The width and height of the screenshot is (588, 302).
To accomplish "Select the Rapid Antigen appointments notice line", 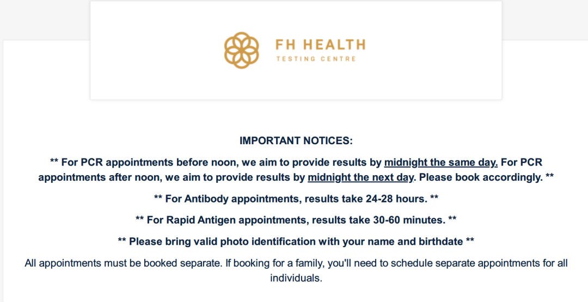I will pos(296,220).
